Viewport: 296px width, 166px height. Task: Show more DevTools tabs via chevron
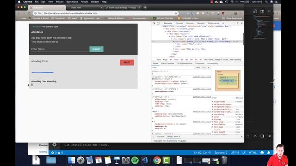click(223, 24)
